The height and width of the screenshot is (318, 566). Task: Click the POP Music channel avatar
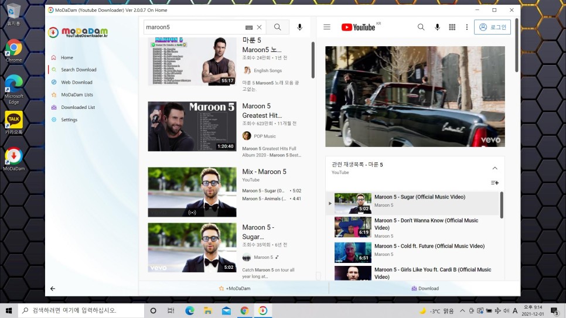[x=247, y=136]
